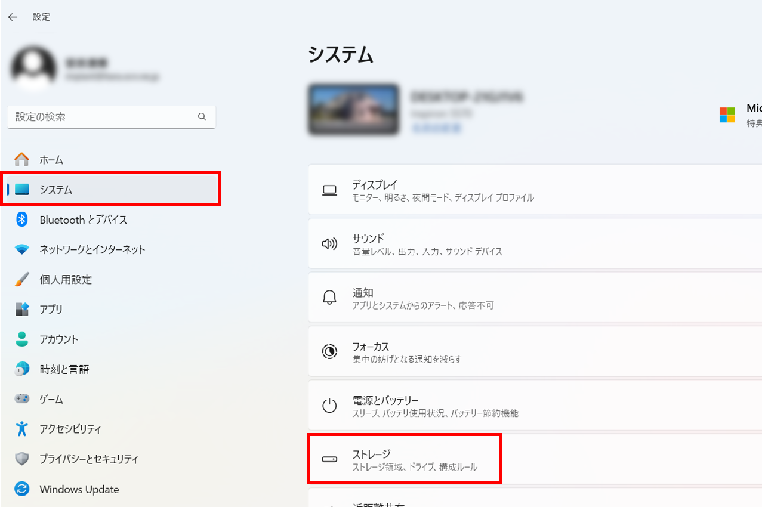Click the user profile avatar
Viewport: 762px width, 507px height.
(33, 69)
